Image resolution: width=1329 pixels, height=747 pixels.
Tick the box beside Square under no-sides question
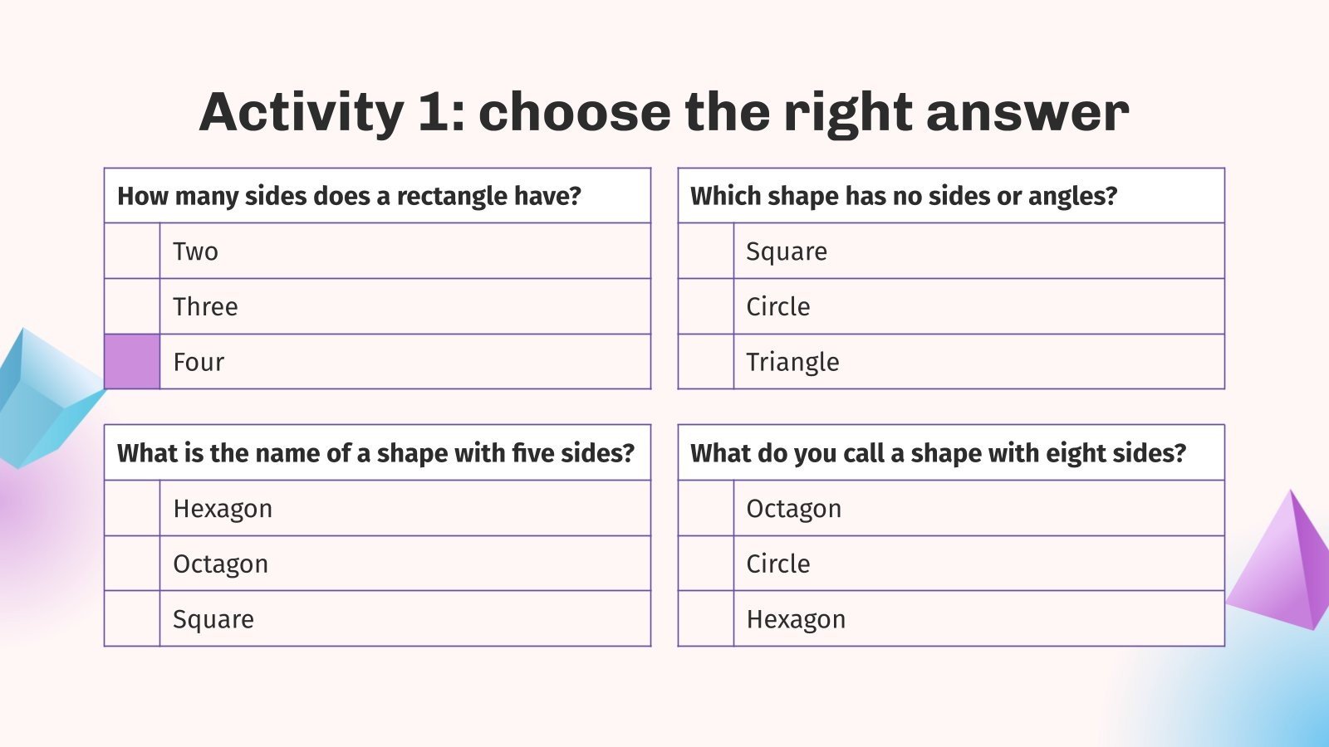pos(706,251)
